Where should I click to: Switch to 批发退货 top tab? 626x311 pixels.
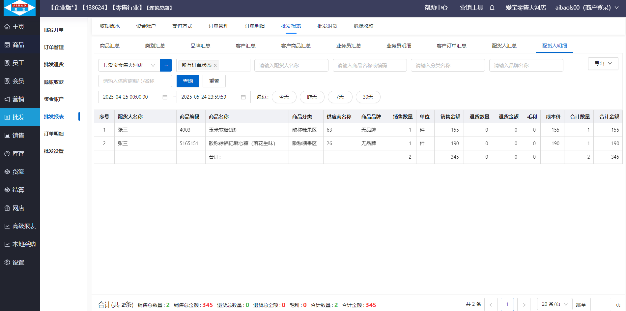(327, 26)
